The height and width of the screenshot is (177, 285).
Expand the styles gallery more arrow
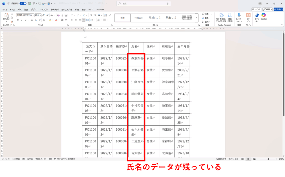[196, 18]
